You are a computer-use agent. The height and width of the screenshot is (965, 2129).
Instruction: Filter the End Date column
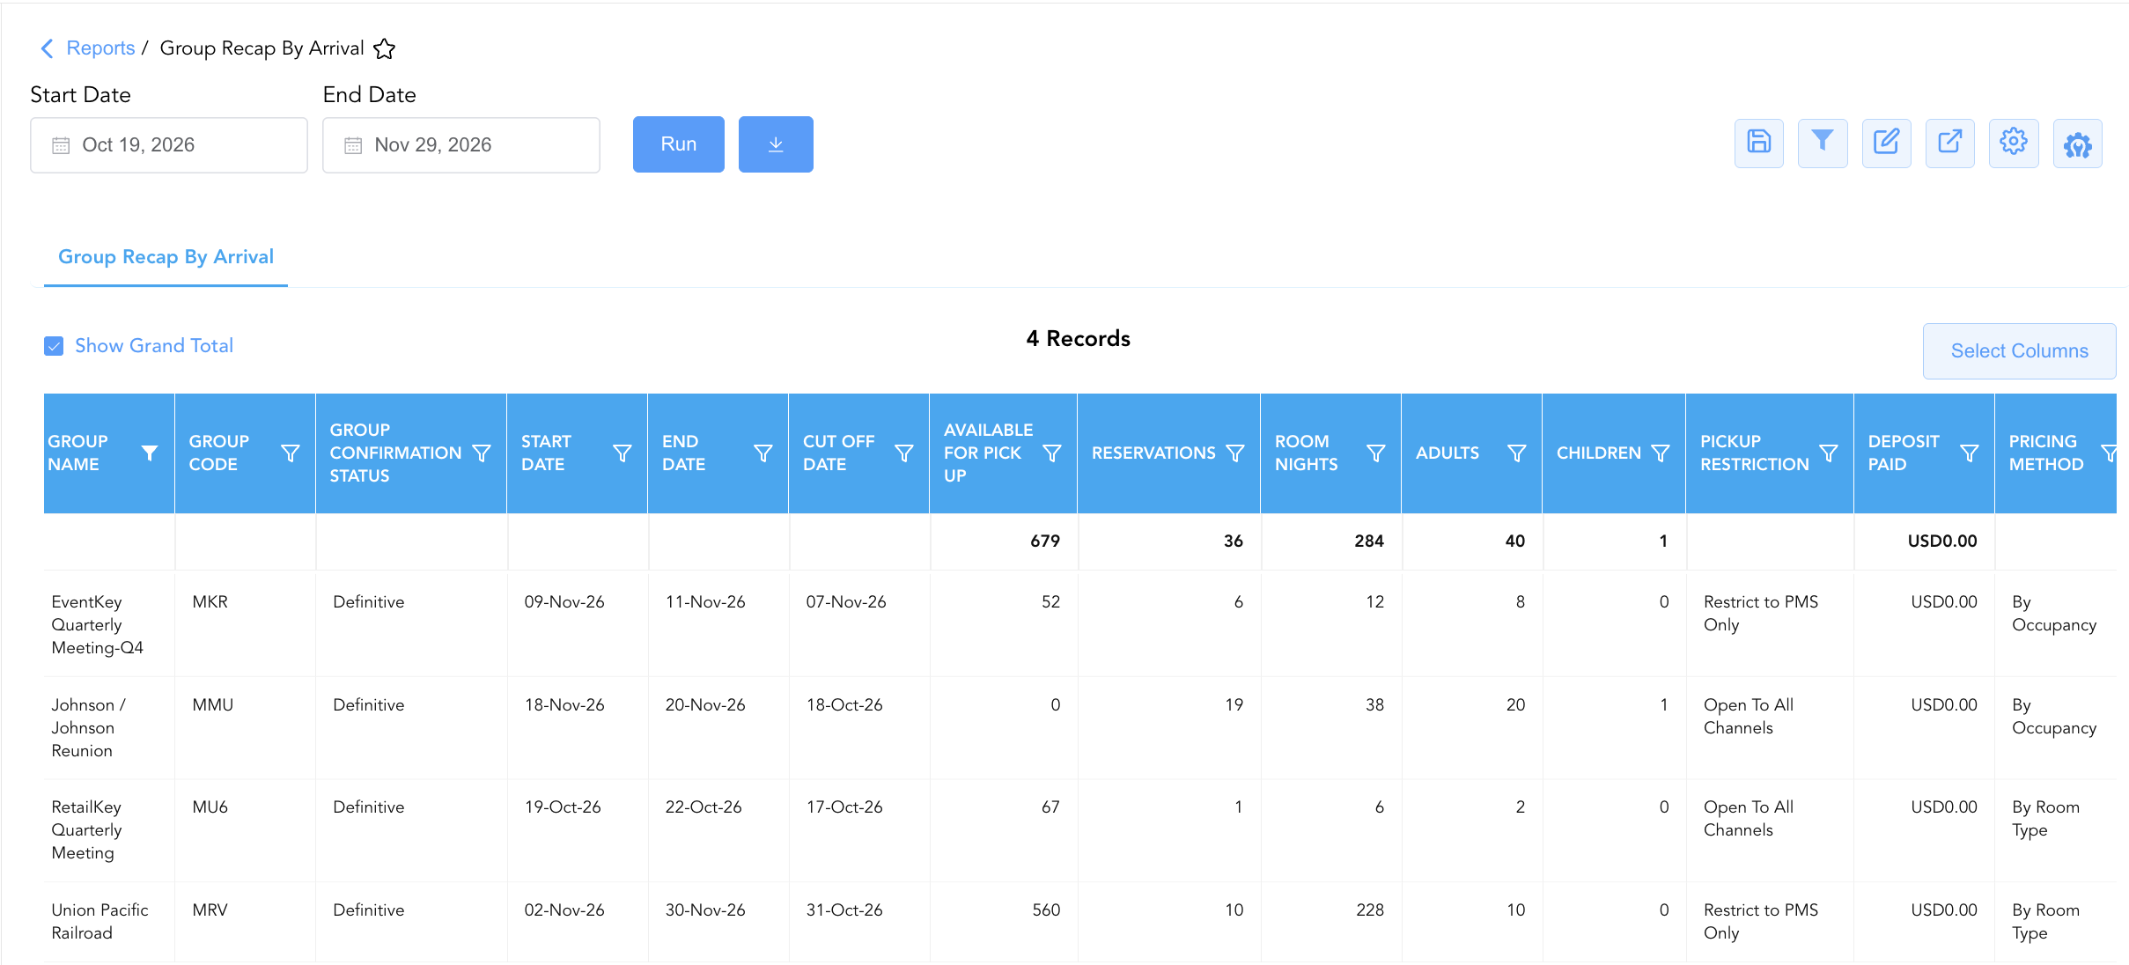[763, 453]
